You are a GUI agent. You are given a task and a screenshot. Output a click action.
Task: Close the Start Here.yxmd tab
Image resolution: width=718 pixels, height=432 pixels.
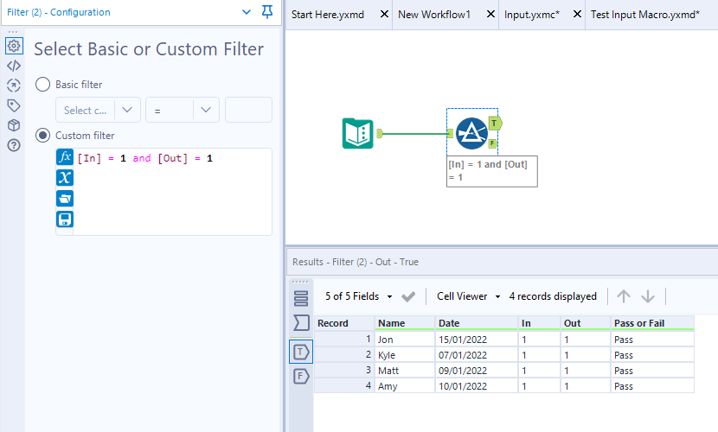click(x=384, y=14)
